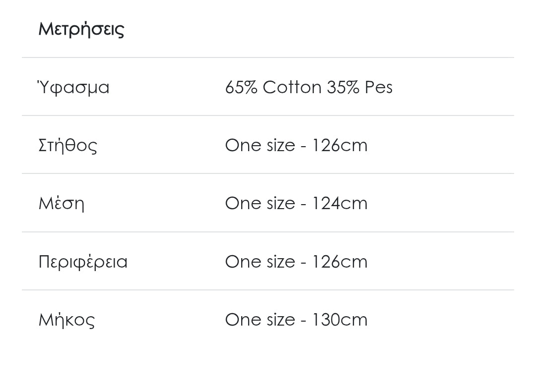The width and height of the screenshot is (536, 391).
Task: Select the "Στήθος" row label
Action: [x=67, y=146]
